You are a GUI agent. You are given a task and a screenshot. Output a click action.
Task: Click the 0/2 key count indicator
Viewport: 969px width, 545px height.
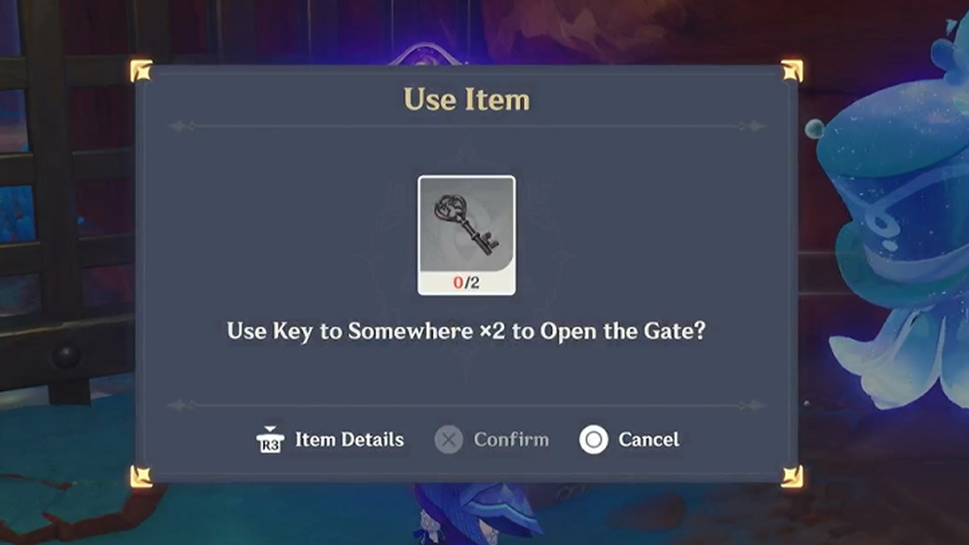point(467,283)
